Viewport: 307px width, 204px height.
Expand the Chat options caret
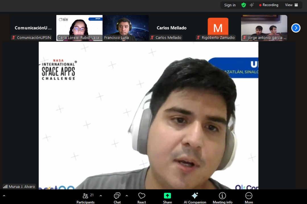point(127,195)
